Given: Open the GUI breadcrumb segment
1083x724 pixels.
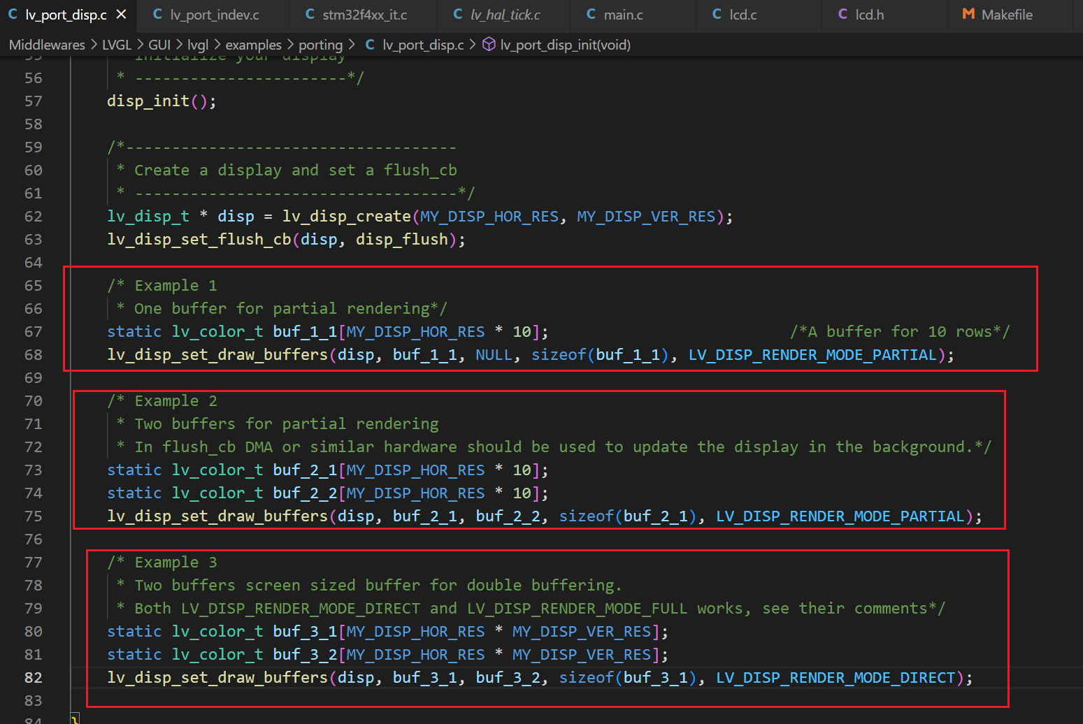Looking at the screenshot, I should 159,45.
